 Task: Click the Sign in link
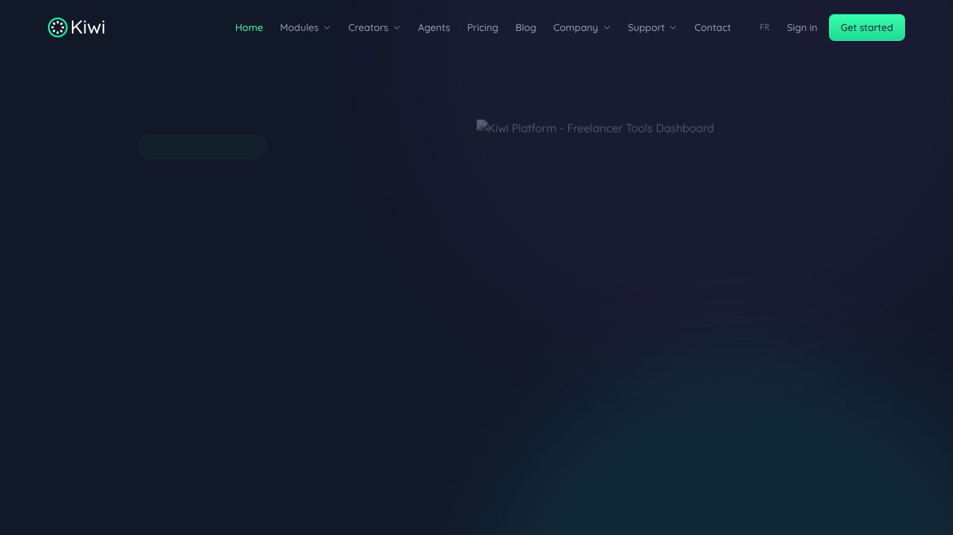tap(802, 27)
